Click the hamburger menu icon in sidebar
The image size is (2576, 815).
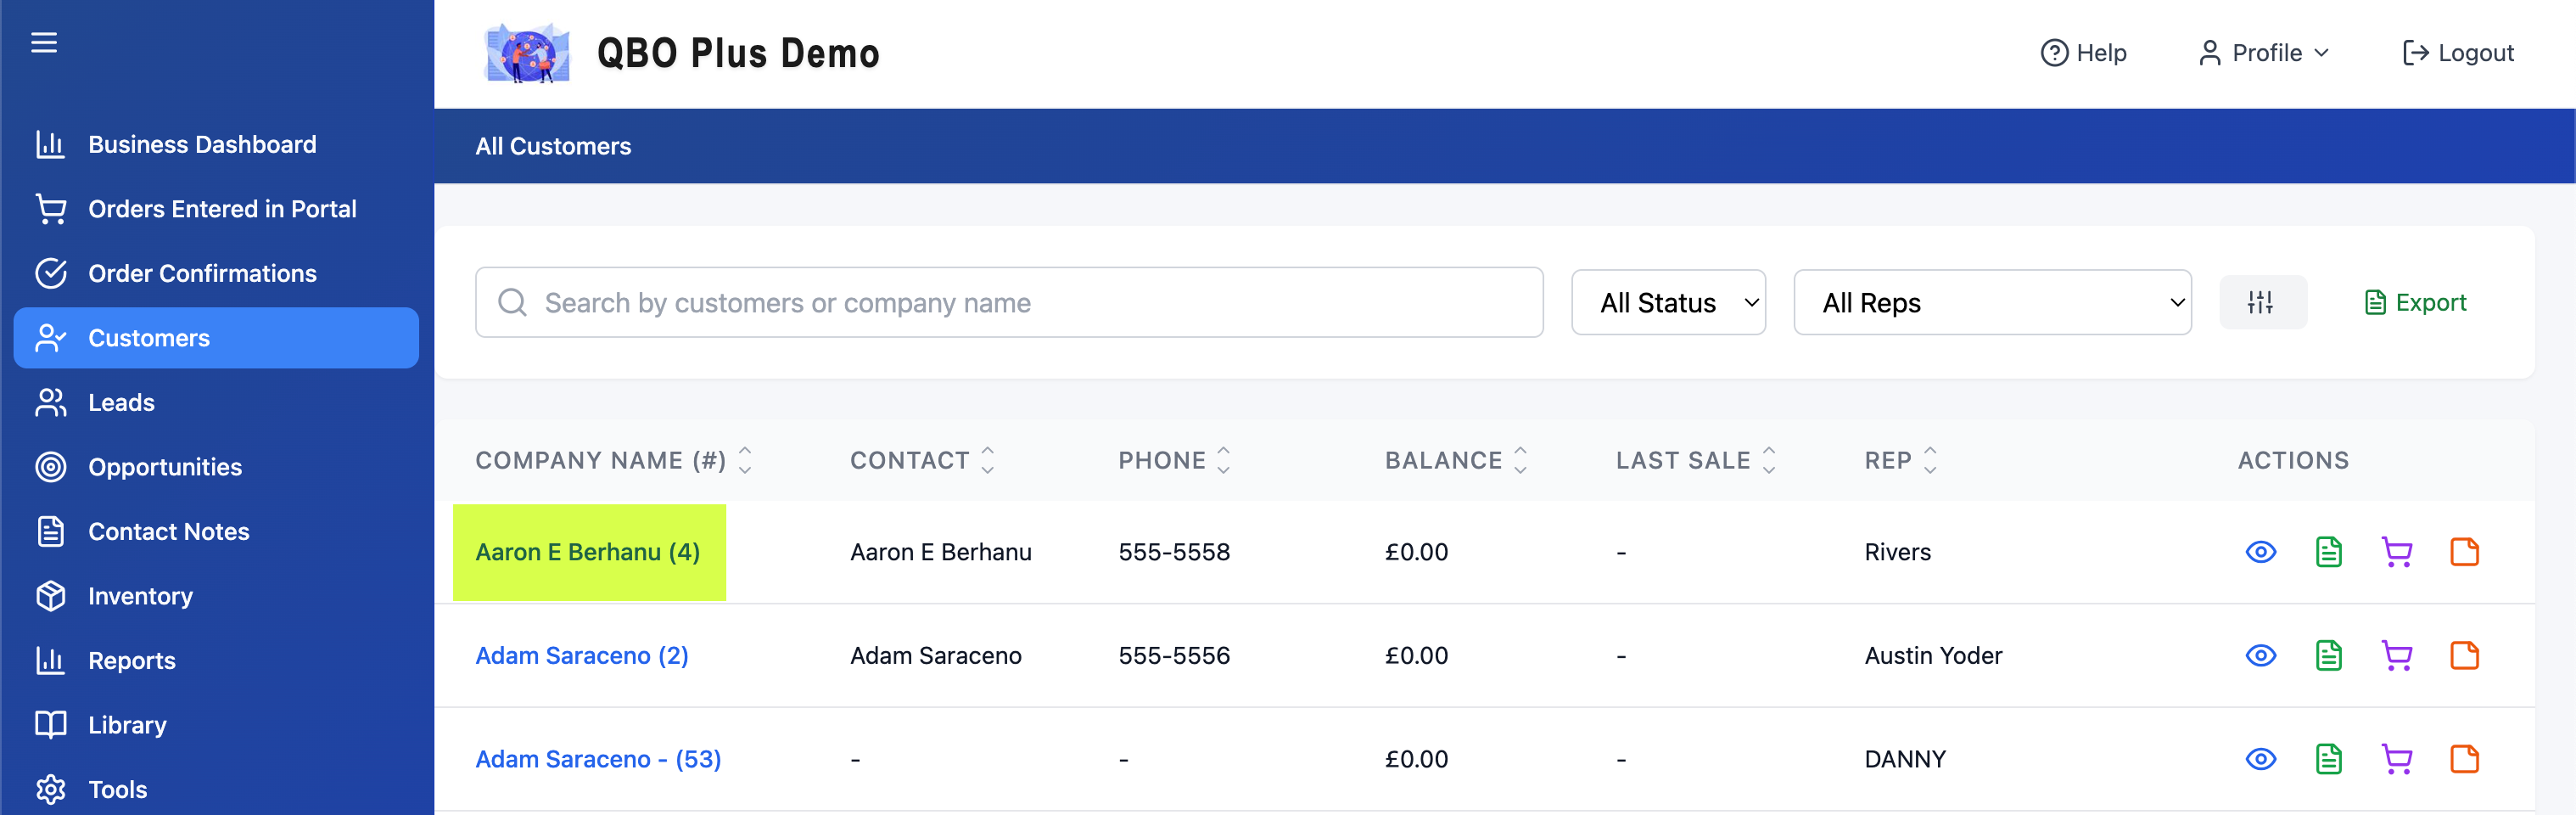pos(44,43)
